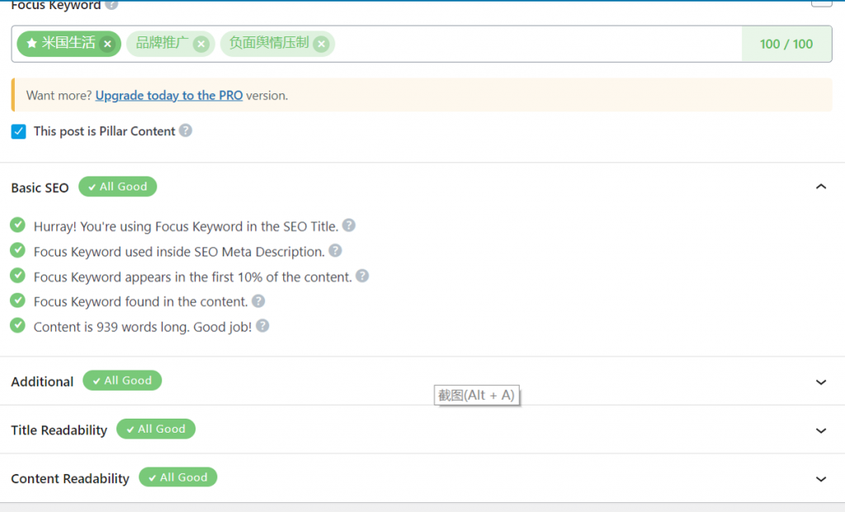
Task: Click the Additional heading
Action: pyautogui.click(x=42, y=382)
